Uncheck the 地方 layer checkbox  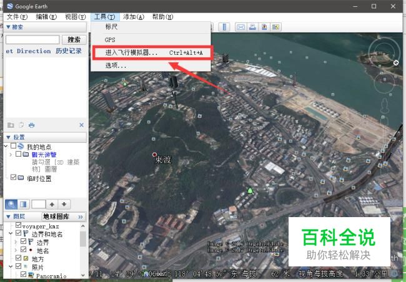click(18, 258)
